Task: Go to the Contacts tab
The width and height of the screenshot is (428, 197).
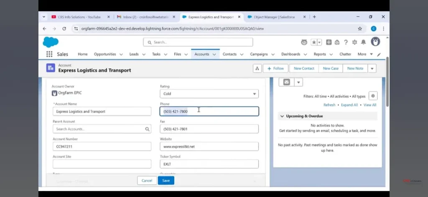Action: [x=229, y=54]
